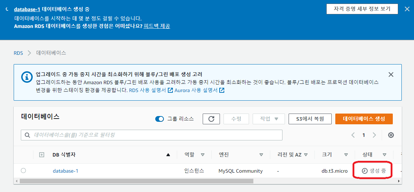414x192 pixels.
Task: Click 자격 증명 세부 정보 보기 button
Action: pos(362,9)
